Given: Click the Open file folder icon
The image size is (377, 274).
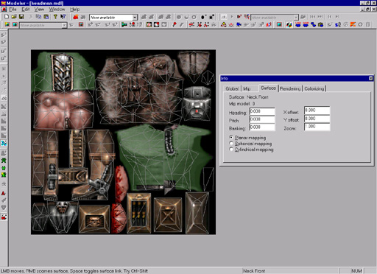Looking at the screenshot, I should [14, 17].
